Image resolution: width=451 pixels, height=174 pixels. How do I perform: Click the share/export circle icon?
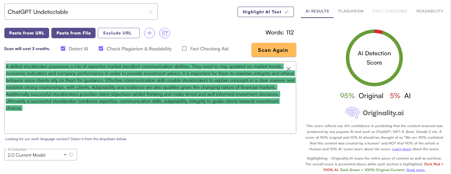click(x=165, y=33)
